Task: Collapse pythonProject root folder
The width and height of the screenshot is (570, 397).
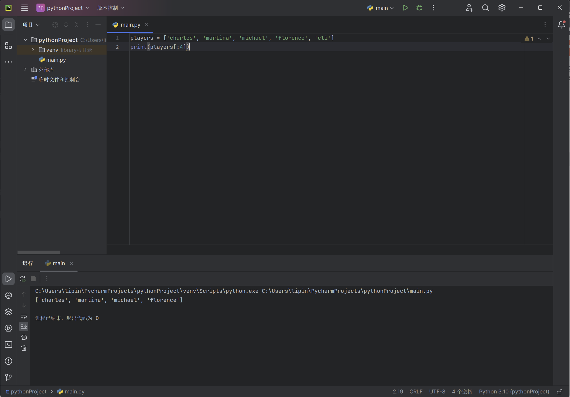Action: coord(25,40)
